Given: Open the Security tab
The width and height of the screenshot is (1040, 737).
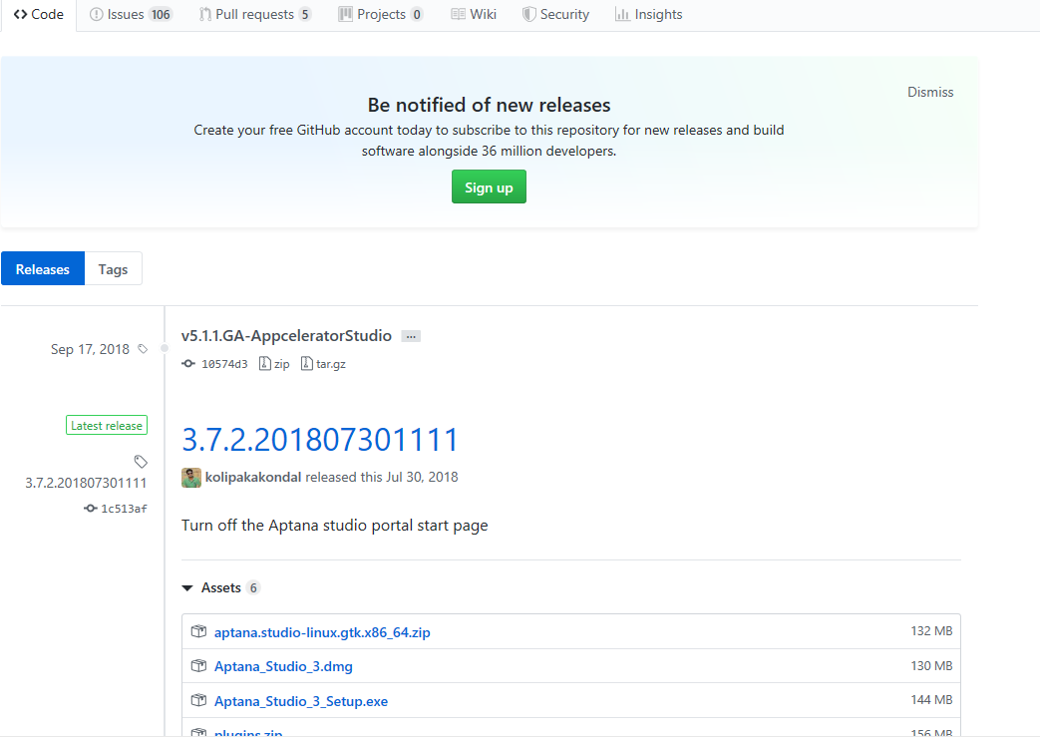Looking at the screenshot, I should [x=555, y=15].
